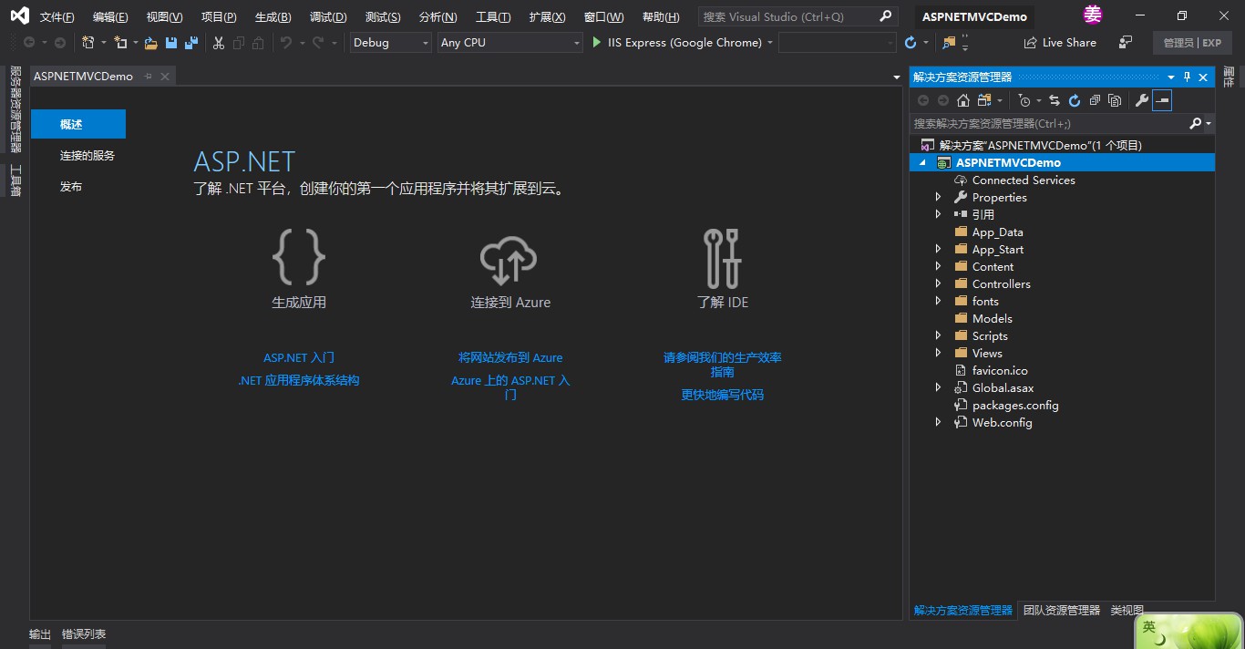Open the 文件(F) menu
The height and width of the screenshot is (649, 1245).
[57, 17]
